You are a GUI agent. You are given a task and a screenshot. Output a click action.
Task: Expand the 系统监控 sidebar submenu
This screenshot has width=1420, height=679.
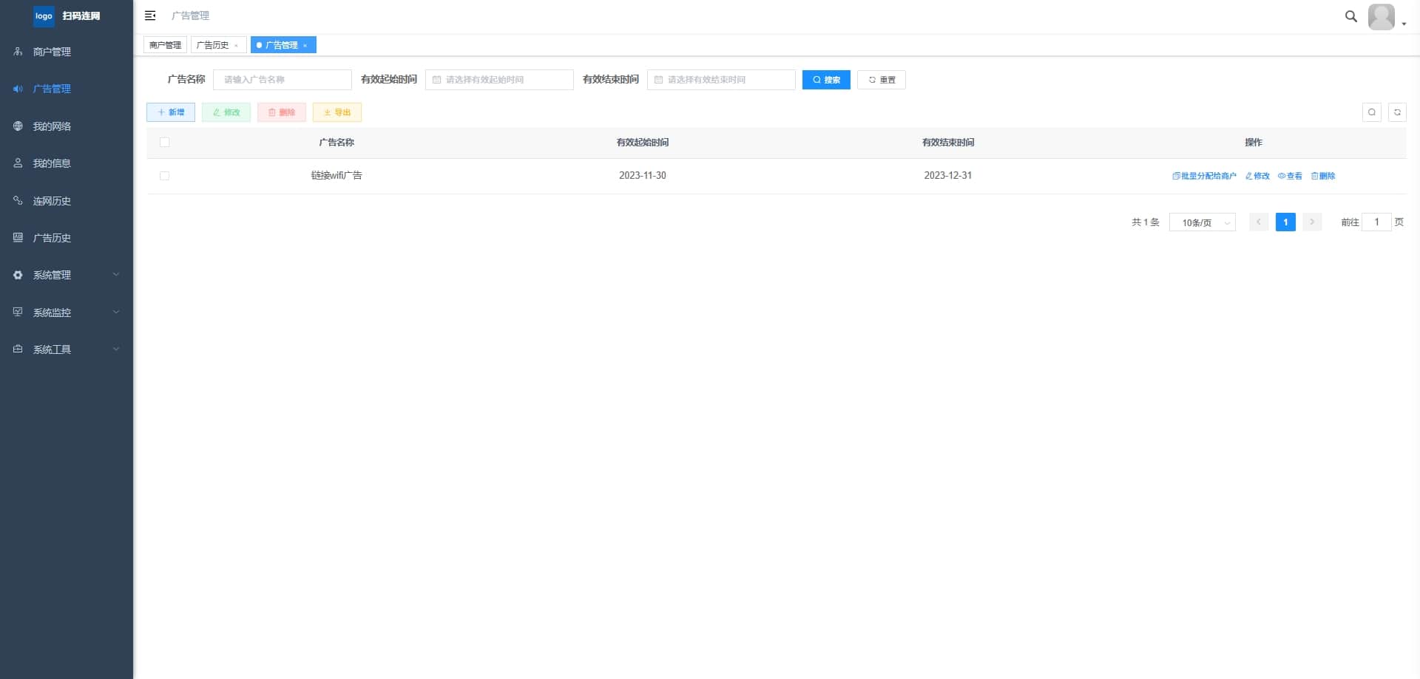[67, 313]
